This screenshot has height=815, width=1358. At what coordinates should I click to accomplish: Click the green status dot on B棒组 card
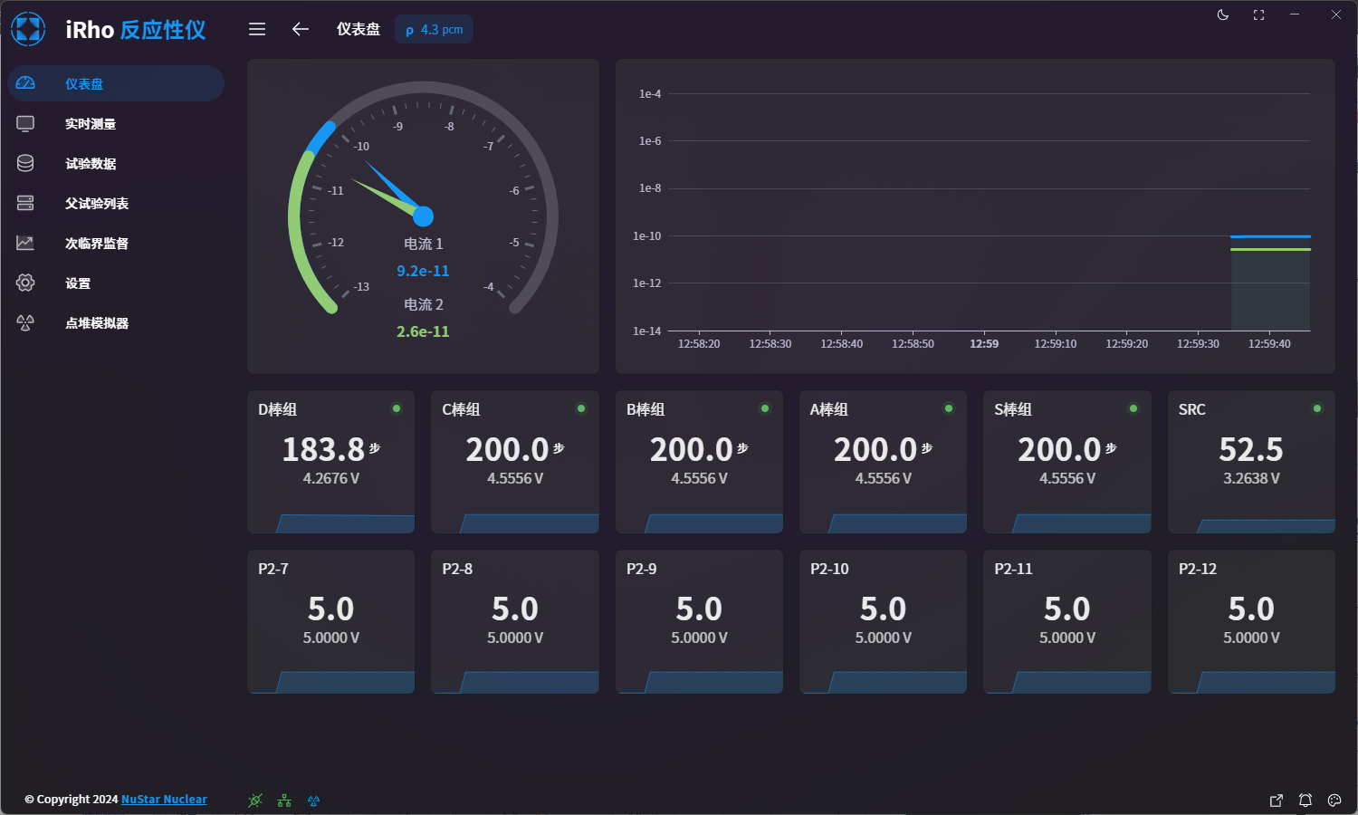click(x=765, y=408)
